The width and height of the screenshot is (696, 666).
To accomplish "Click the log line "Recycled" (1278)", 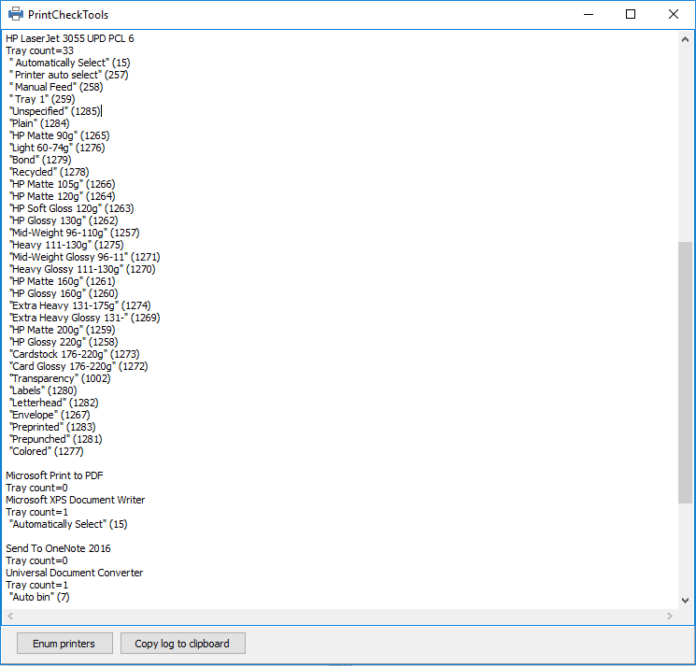I will point(50,172).
